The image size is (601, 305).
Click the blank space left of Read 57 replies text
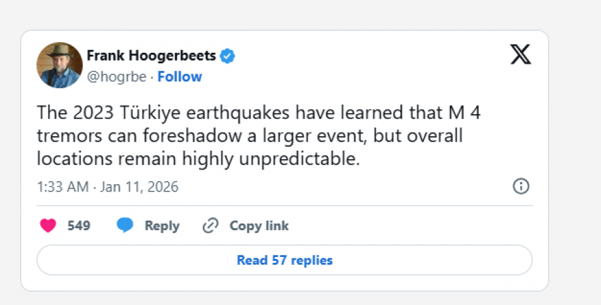click(134, 260)
